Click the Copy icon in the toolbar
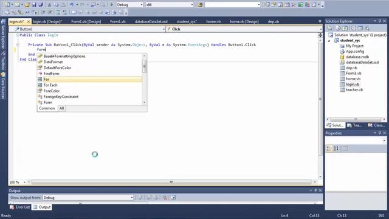Image resolution: width=389 pixels, height=219 pixels. coord(57,5)
